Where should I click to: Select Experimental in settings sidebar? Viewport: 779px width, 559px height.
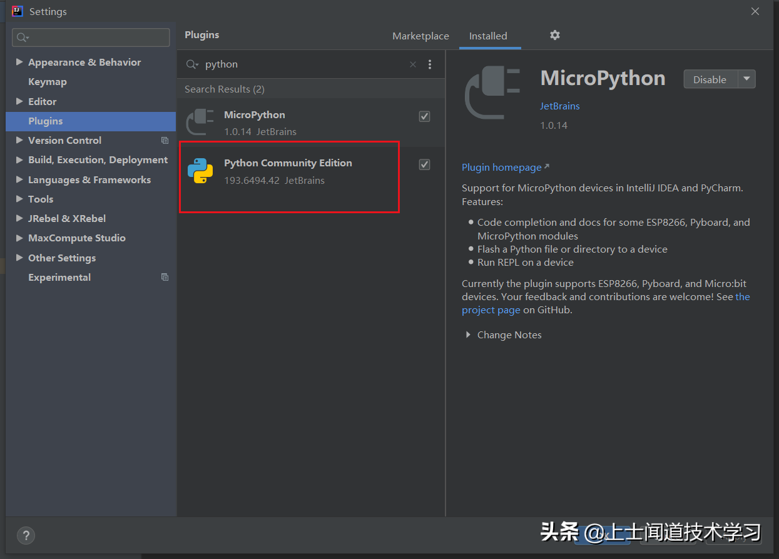click(x=59, y=277)
